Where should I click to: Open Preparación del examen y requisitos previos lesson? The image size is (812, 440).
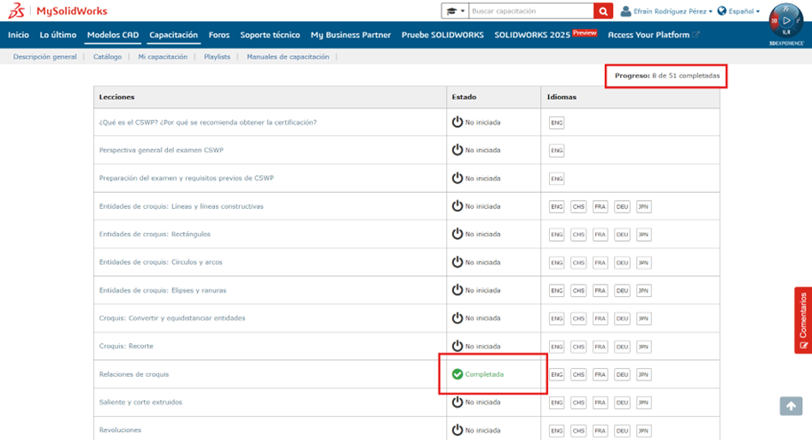click(187, 179)
